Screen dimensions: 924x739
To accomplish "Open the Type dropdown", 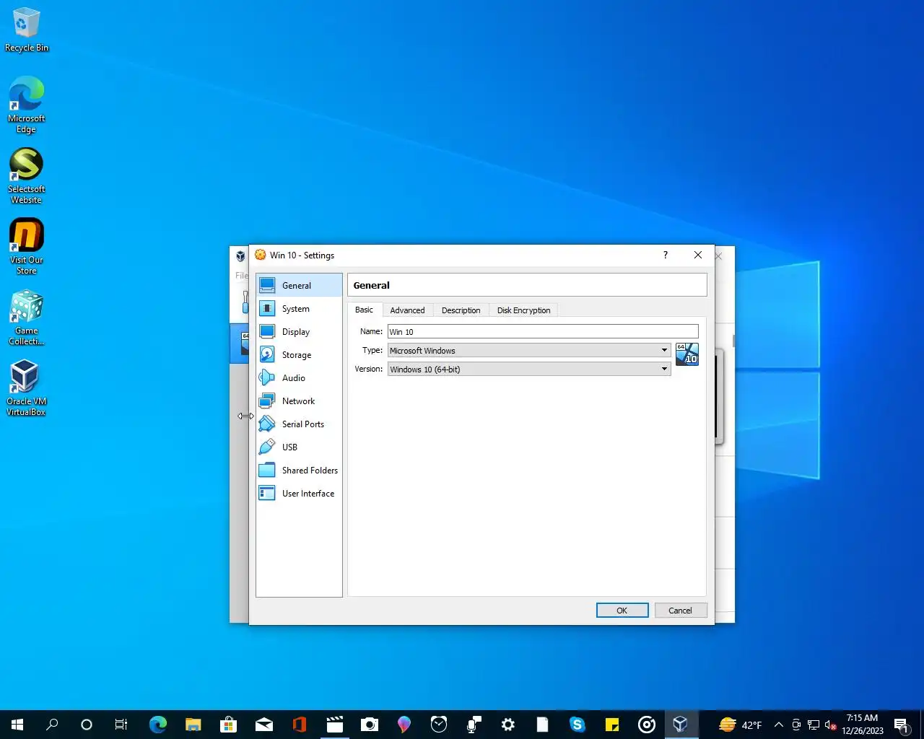I will click(529, 350).
